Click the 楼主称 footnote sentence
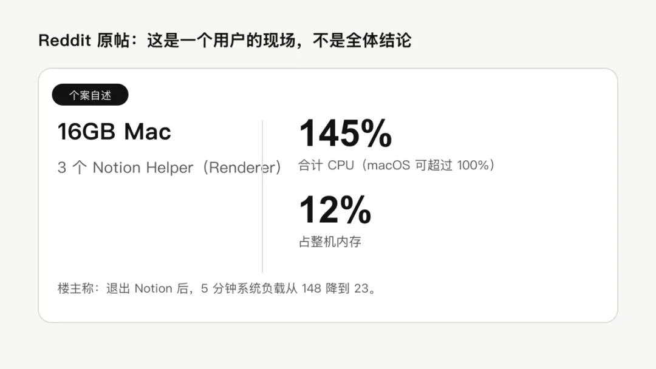The height and width of the screenshot is (369, 656). (217, 288)
